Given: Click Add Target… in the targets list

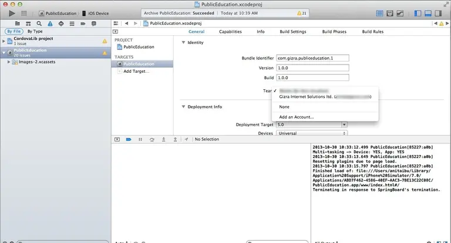Looking at the screenshot, I should tap(136, 72).
